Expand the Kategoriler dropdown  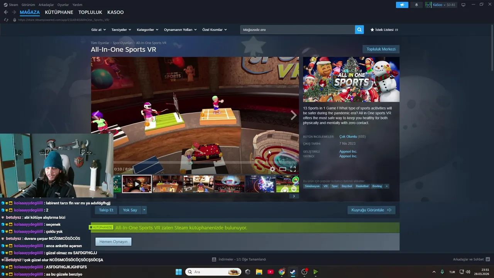(147, 30)
